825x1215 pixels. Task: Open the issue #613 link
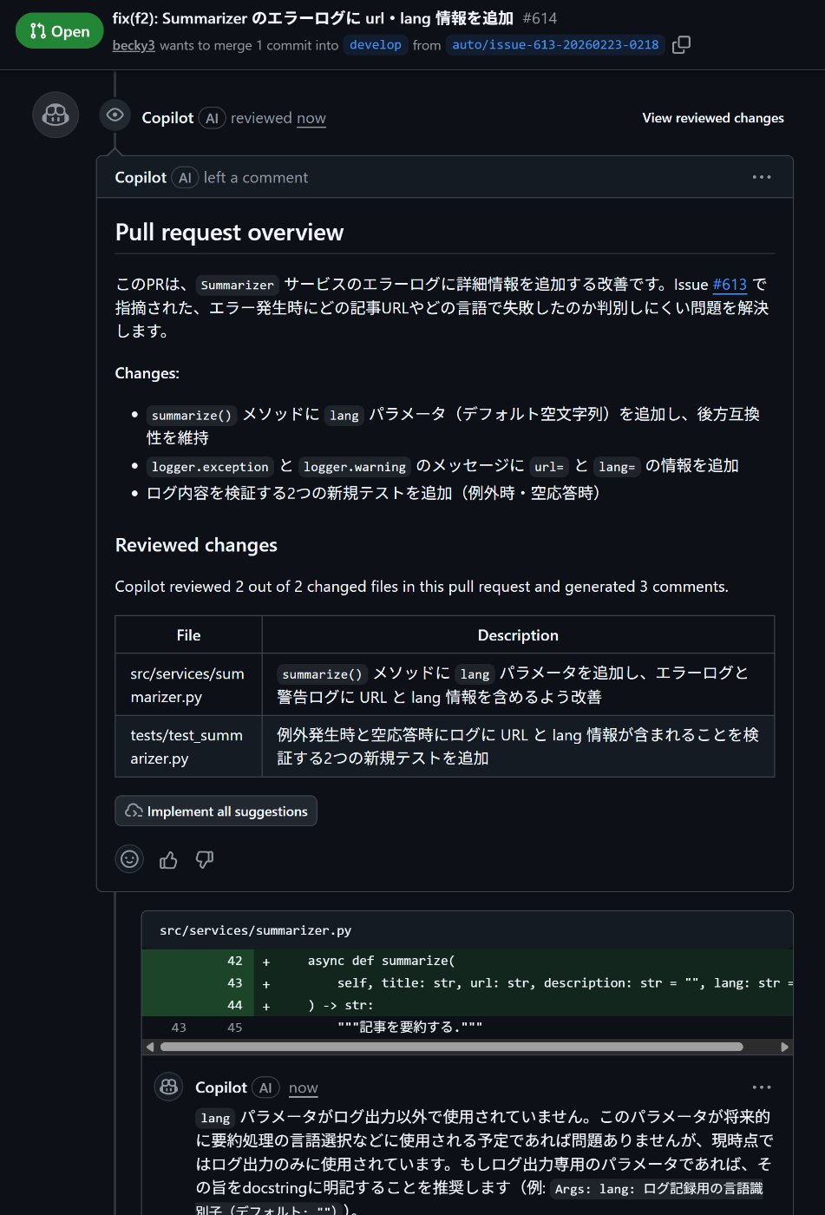click(730, 285)
